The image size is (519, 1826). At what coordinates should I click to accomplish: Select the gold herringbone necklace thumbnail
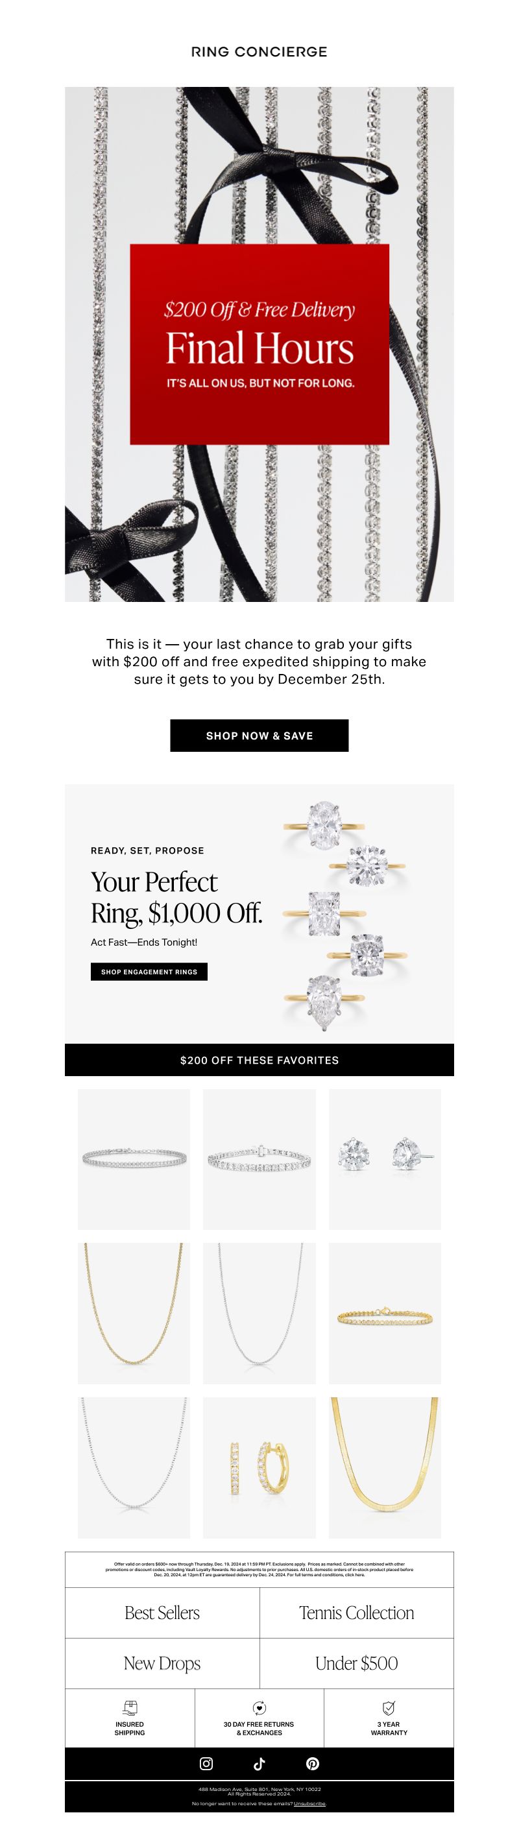pyautogui.click(x=385, y=1467)
